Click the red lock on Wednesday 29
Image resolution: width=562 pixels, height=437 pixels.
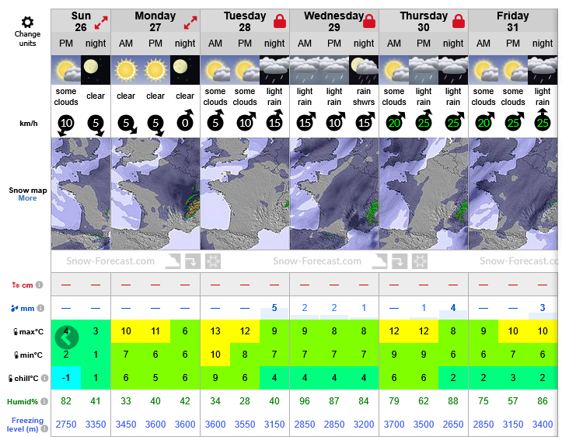coord(369,21)
